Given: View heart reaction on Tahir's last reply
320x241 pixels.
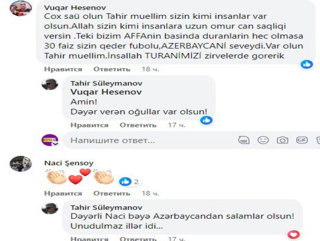Looking at the screenshot, I should coord(294,235).
